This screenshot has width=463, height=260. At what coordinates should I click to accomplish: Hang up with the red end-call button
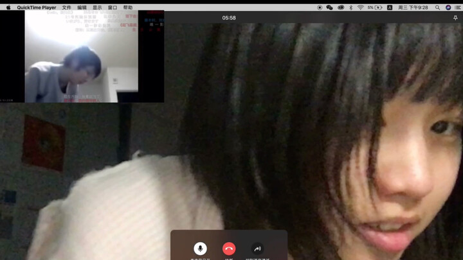point(229,248)
